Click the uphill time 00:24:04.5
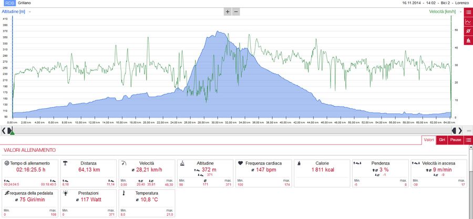This screenshot has height=219, width=473. pos(12,184)
